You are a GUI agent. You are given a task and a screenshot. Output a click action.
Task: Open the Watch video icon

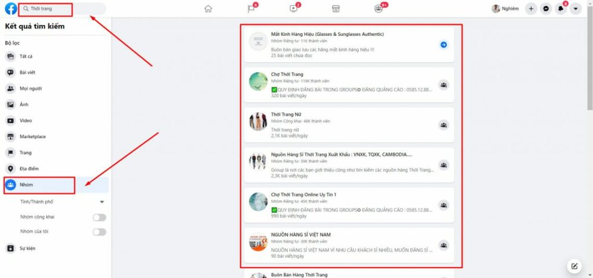(x=293, y=9)
